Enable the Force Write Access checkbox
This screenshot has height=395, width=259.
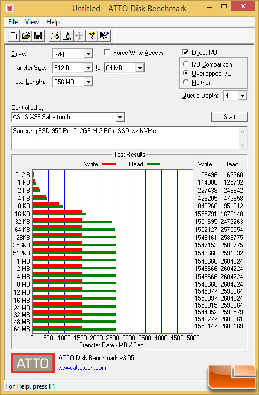coord(107,52)
